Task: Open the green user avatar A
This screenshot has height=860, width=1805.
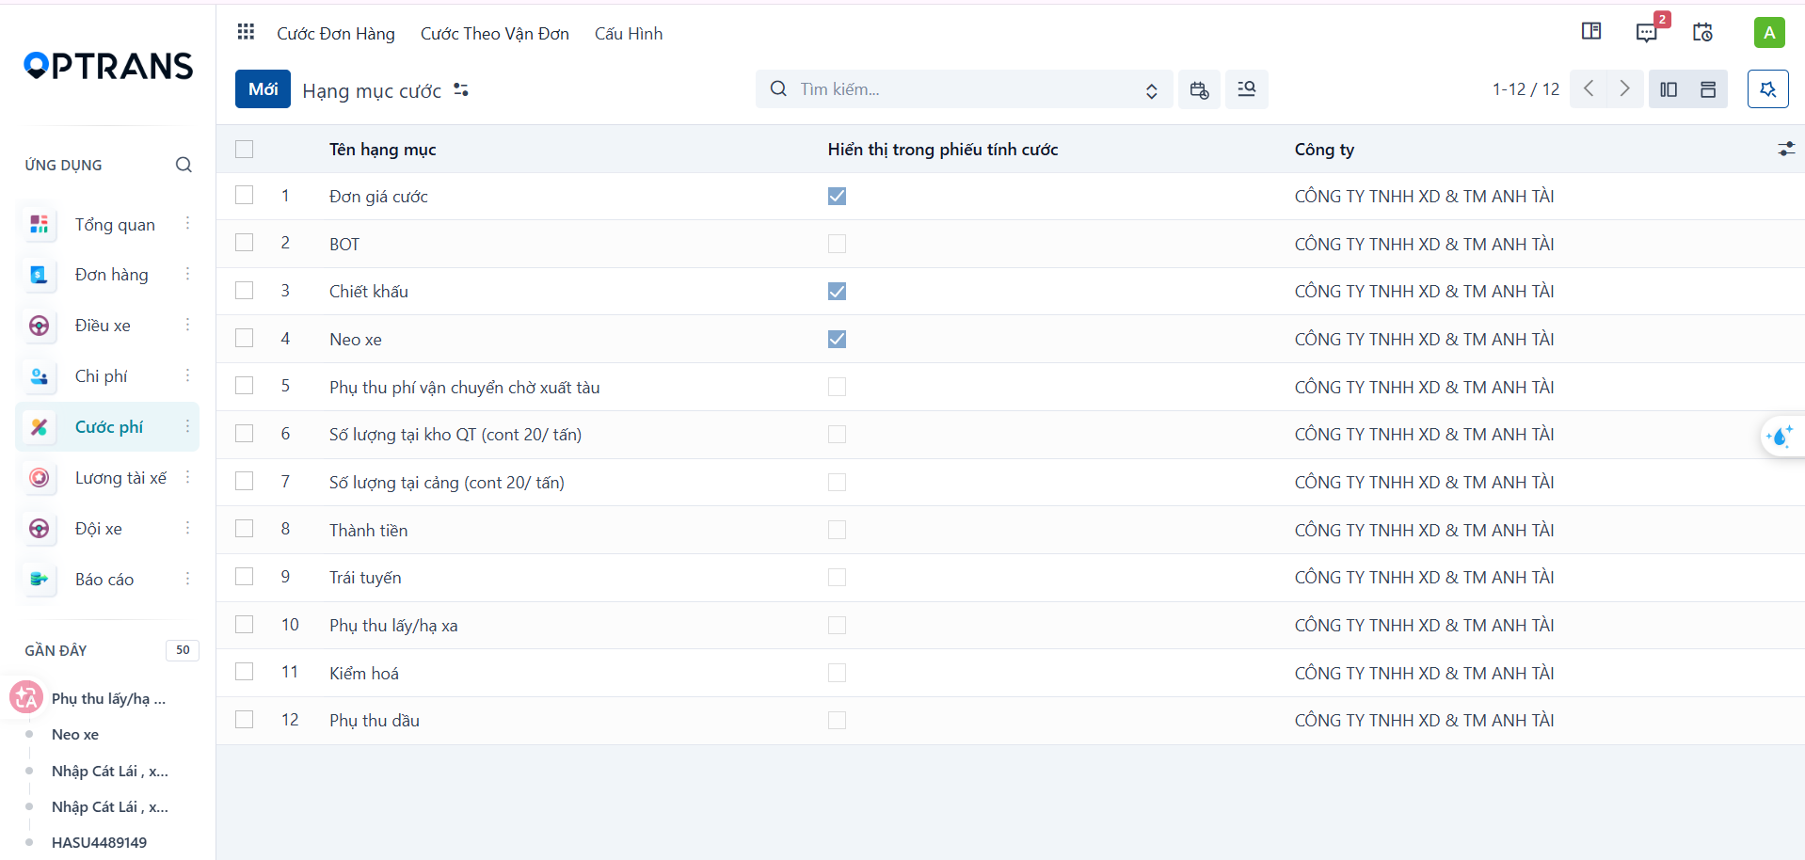Action: point(1769,32)
